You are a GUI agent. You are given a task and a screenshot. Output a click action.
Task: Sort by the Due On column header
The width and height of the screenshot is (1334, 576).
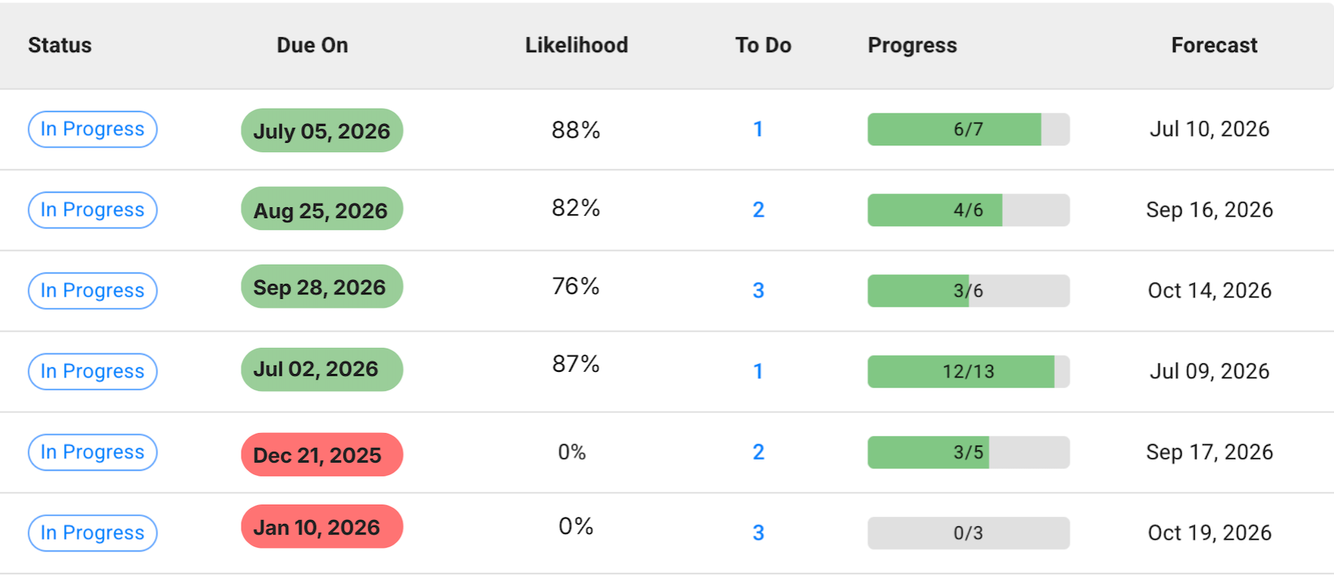(312, 45)
